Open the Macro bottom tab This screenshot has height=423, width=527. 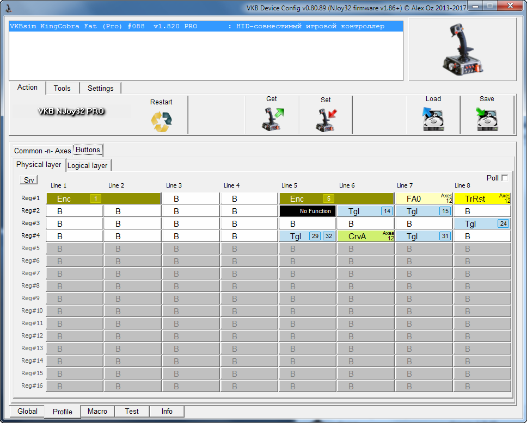pyautogui.click(x=97, y=411)
